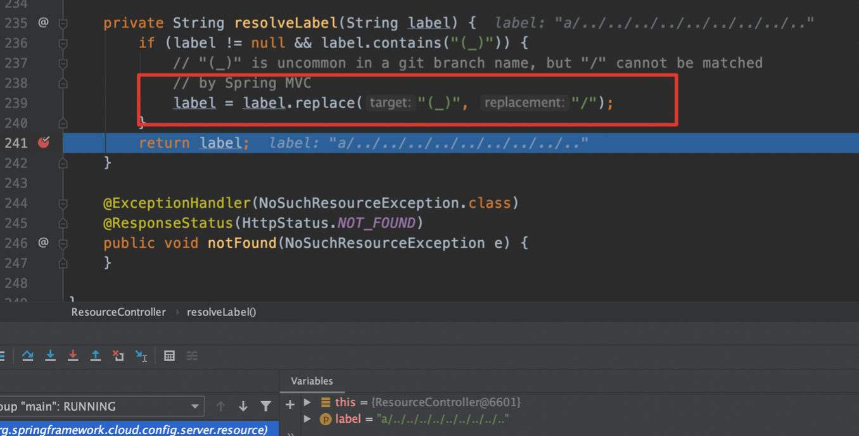The image size is (859, 436).
Task: Open the Evaluate Expression calculator icon
Action: 169,356
